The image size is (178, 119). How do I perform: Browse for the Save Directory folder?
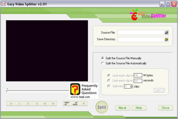coord(166,39)
